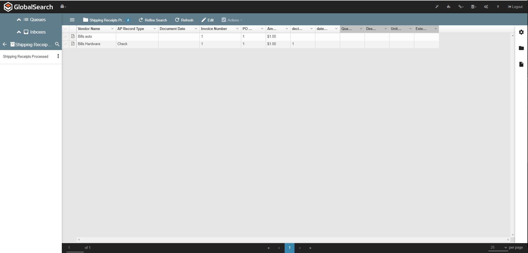Click the back arrow in left sidebar
Screen dimensions: 528x253
pos(5,44)
